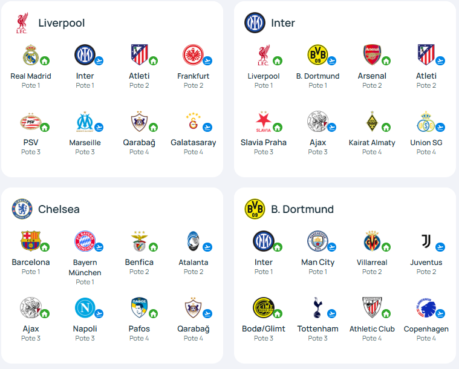Click the Union SG crest
Image resolution: width=459 pixels, height=369 pixels.
pos(426,121)
